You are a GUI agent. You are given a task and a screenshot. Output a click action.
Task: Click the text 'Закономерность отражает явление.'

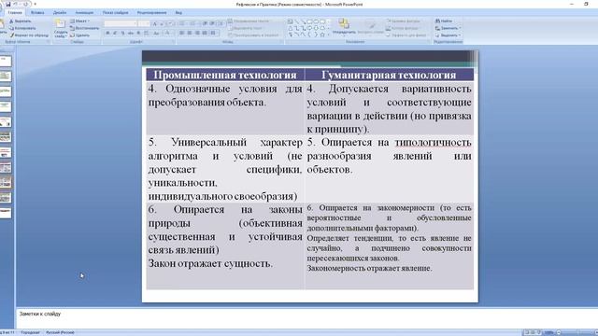coord(369,268)
